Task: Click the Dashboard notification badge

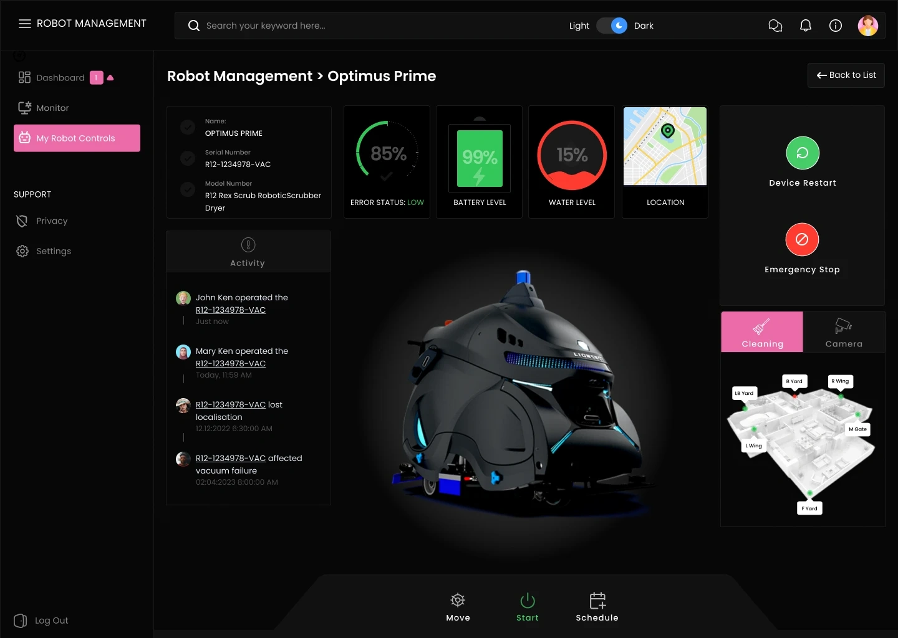Action: pyautogui.click(x=97, y=77)
